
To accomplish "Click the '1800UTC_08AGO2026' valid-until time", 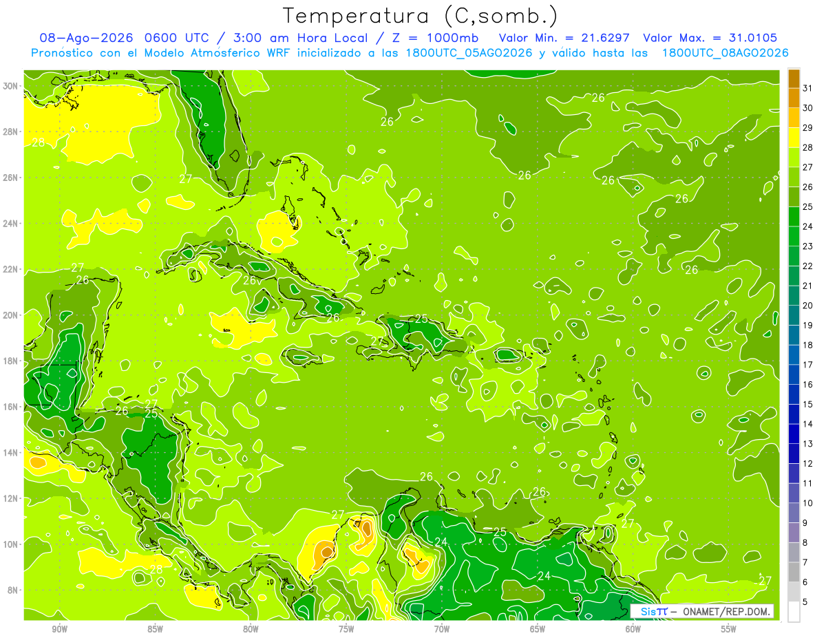I will (x=725, y=53).
